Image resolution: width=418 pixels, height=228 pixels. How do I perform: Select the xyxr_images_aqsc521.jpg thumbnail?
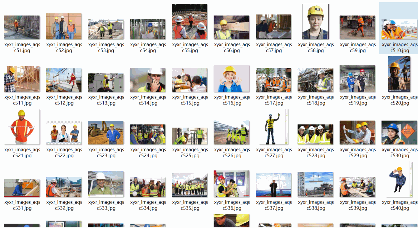click(x=22, y=127)
